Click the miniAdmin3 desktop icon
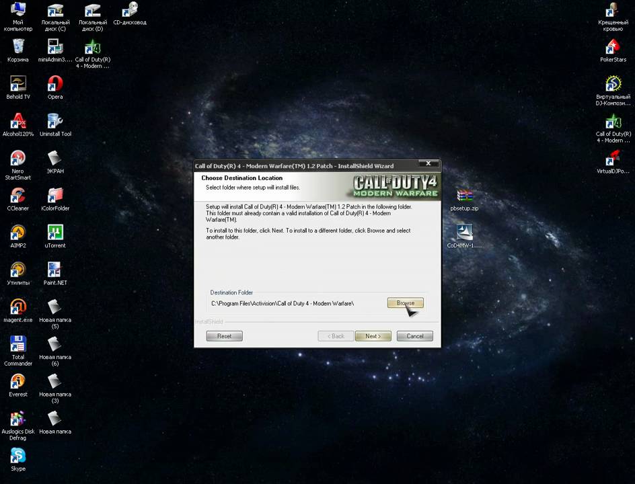The image size is (635, 484). (55, 50)
